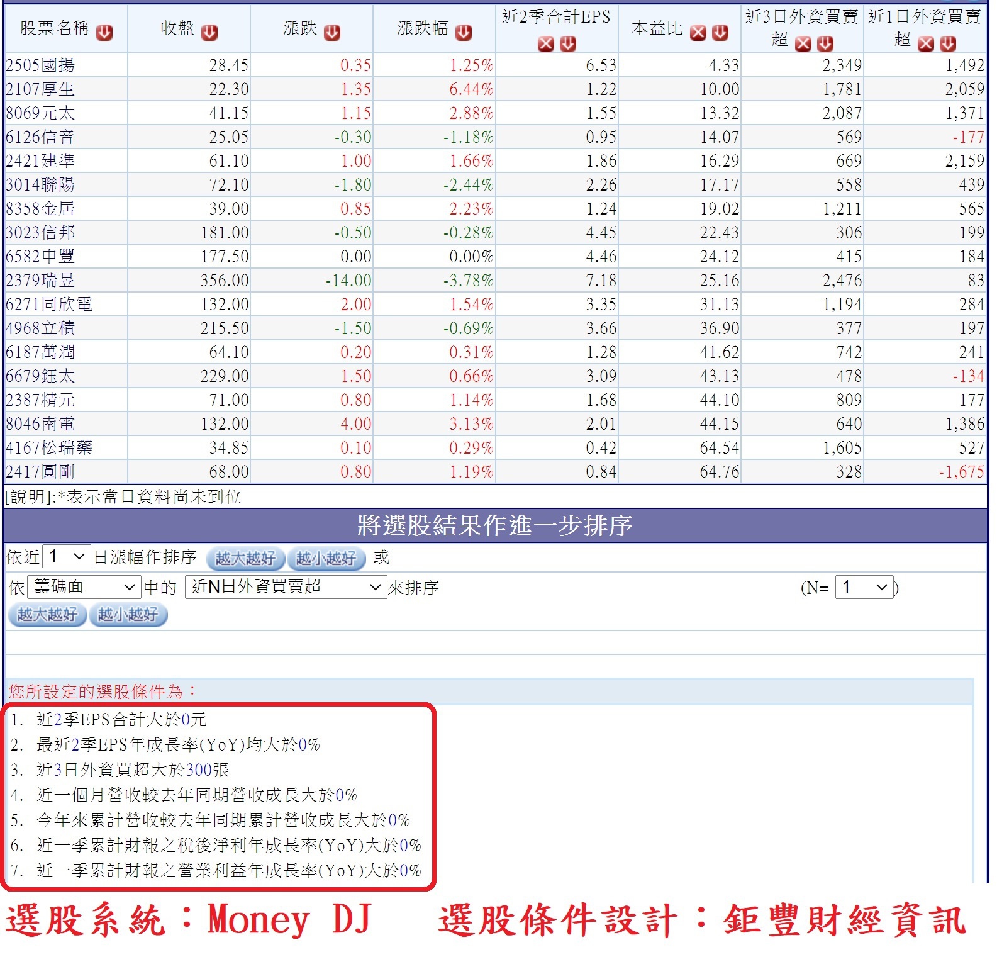
Task: Remove 近1日外資買賣超 column X icon
Action: (926, 43)
